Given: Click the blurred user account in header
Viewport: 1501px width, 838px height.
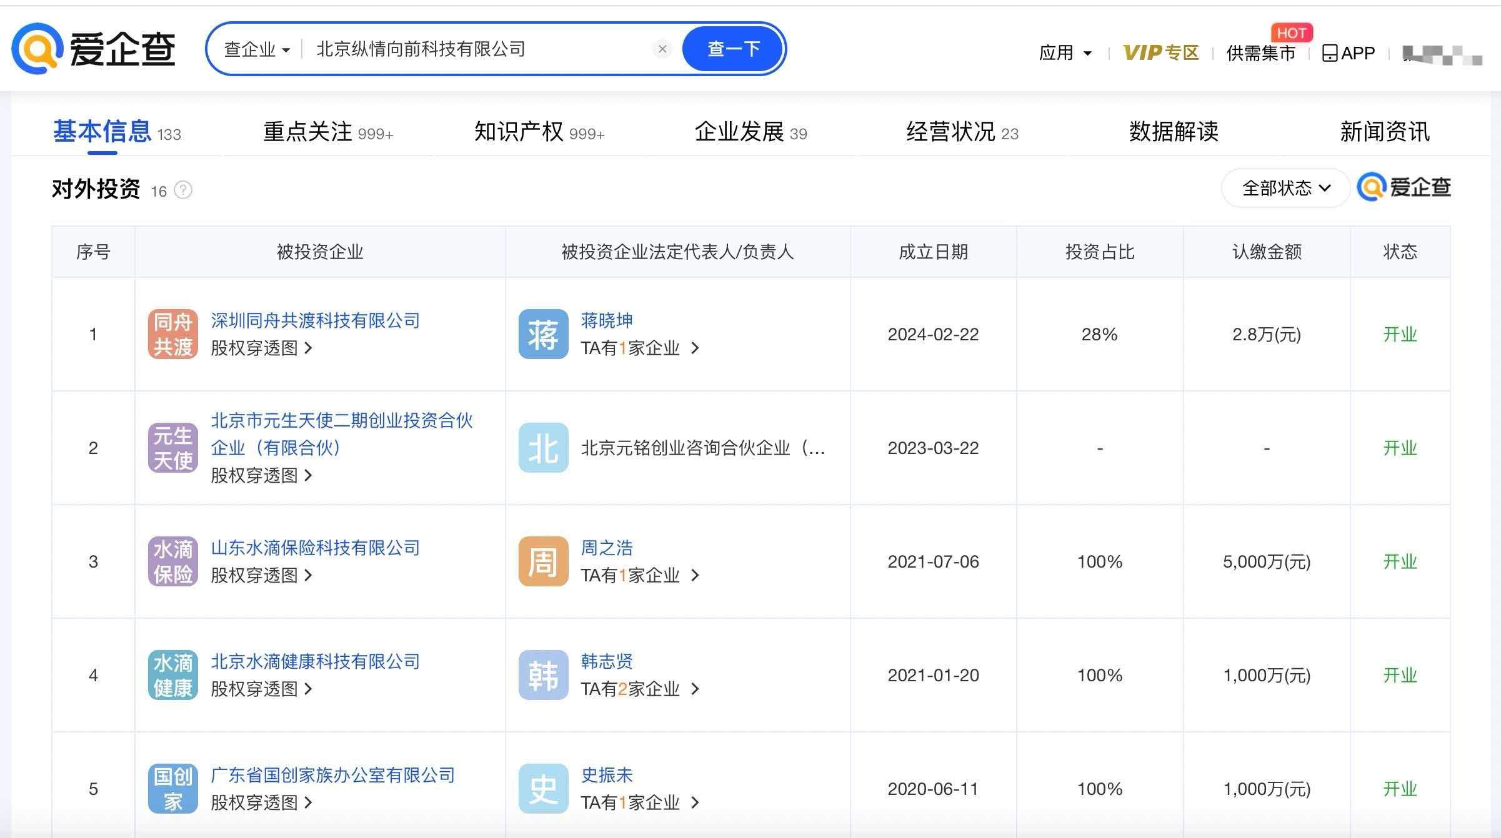Looking at the screenshot, I should pos(1442,54).
